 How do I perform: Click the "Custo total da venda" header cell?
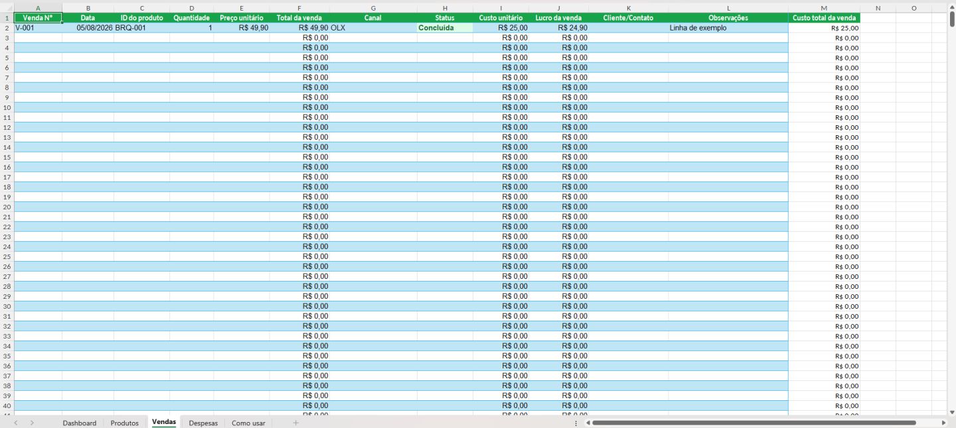(824, 18)
